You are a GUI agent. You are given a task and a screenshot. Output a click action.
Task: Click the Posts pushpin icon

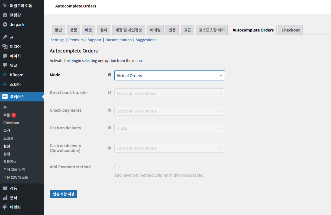pos(5,37)
